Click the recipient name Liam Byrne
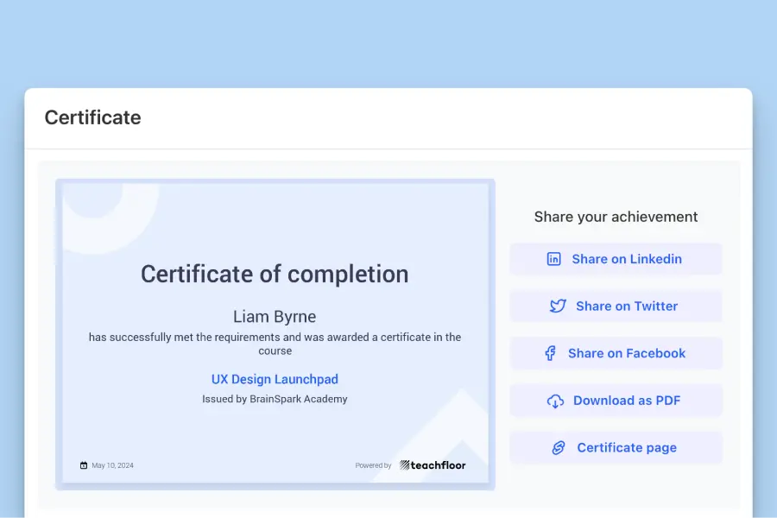Screen dimensions: 777x518 click(x=275, y=316)
